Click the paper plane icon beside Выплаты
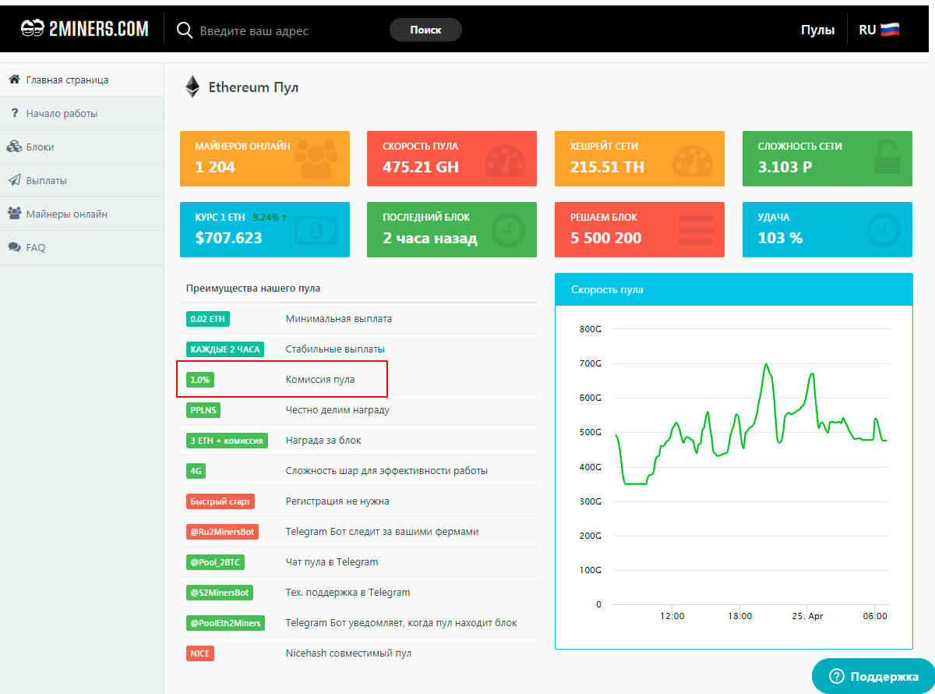The width and height of the screenshot is (935, 694). pos(14,180)
